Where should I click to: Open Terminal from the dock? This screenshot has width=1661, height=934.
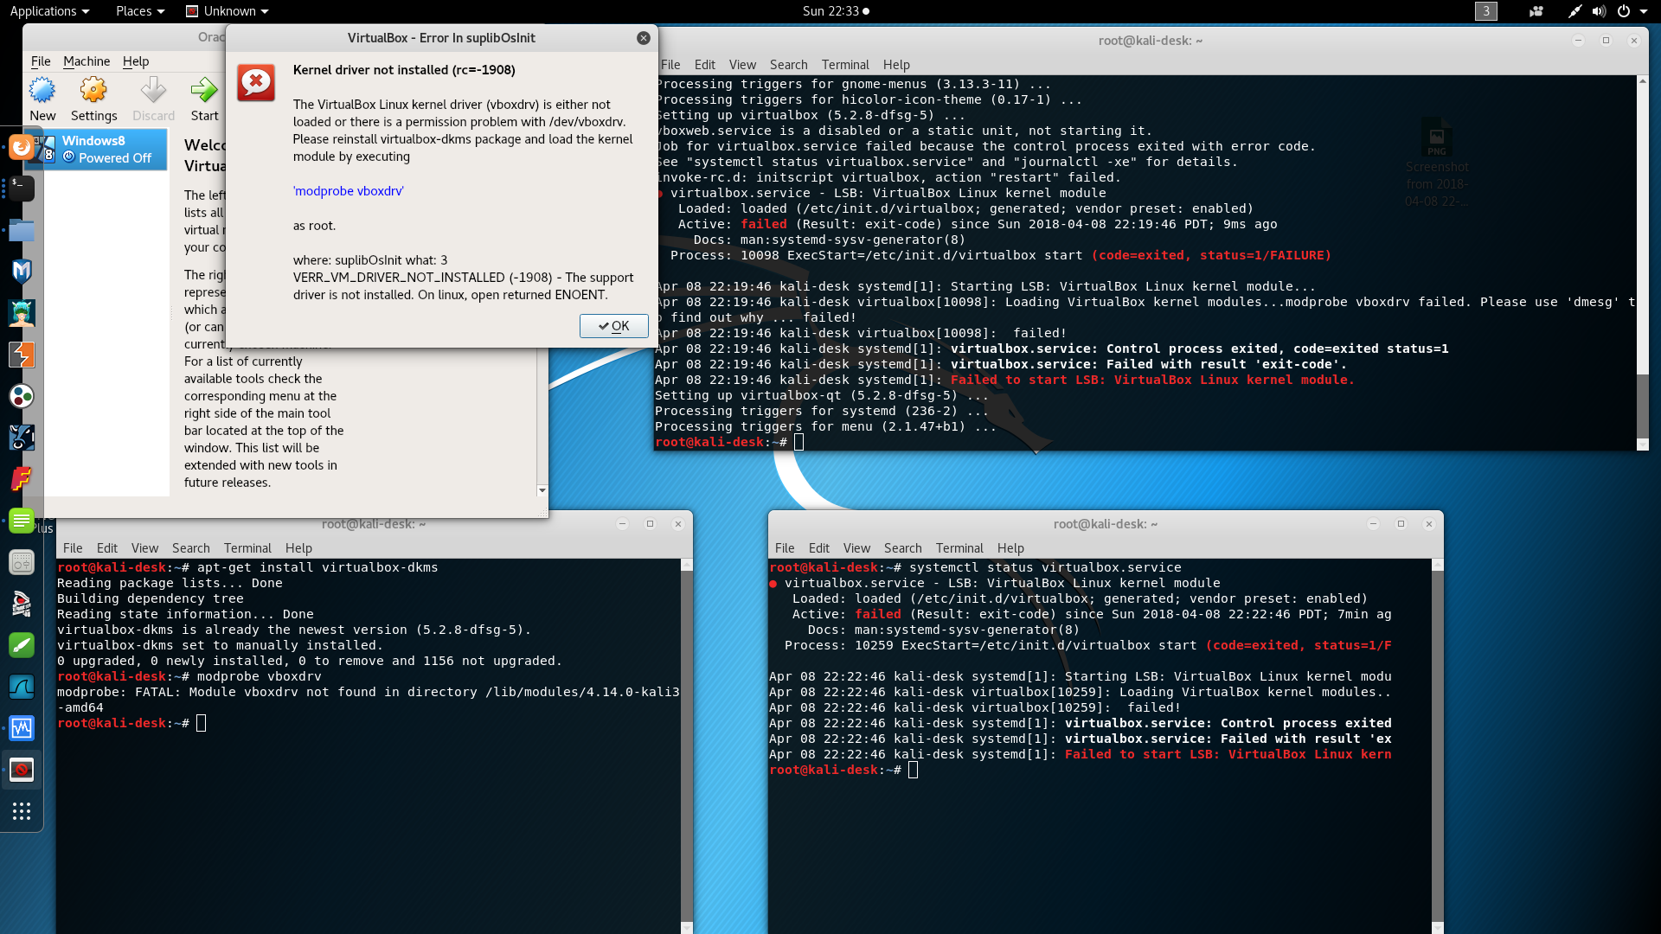coord(22,189)
